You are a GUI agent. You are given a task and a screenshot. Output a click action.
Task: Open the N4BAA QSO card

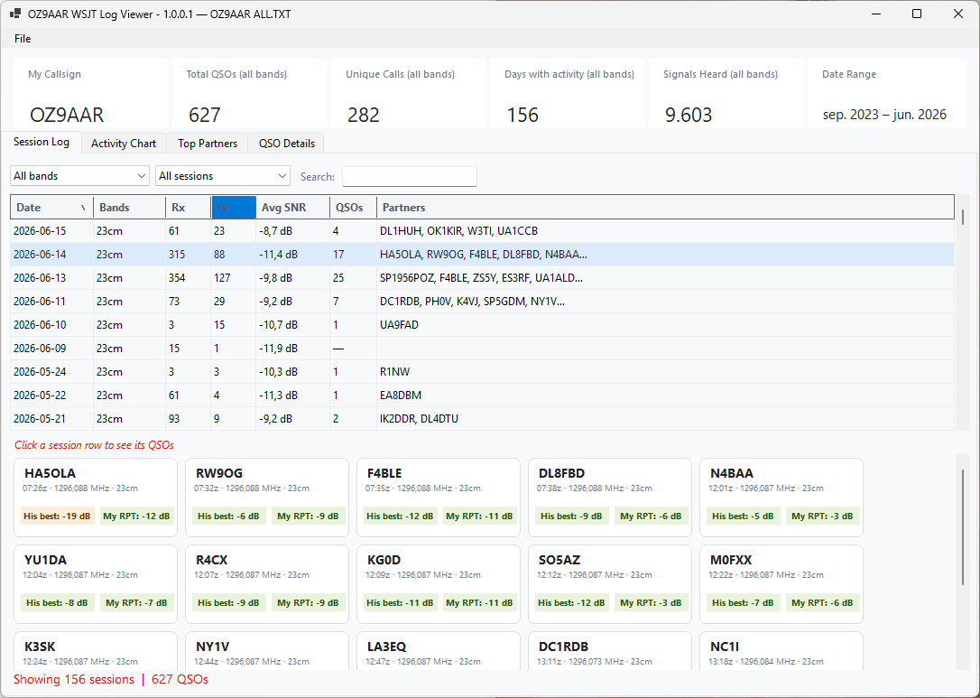click(781, 498)
